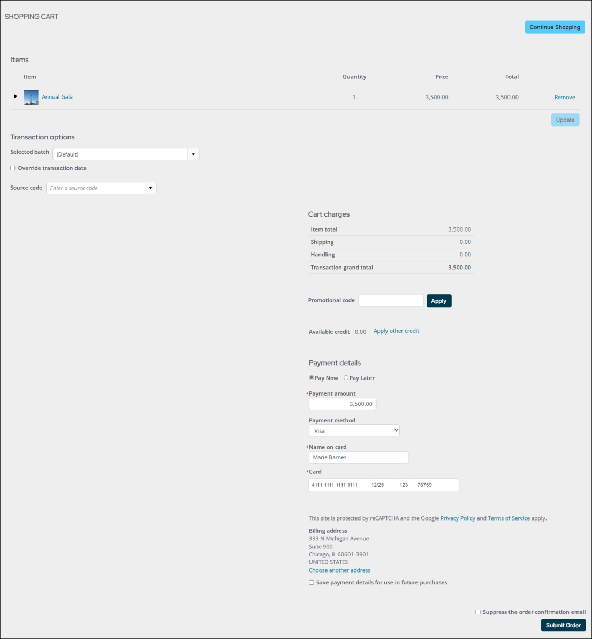This screenshot has height=639, width=592.
Task: Click the Promotional code input field
Action: (391, 300)
